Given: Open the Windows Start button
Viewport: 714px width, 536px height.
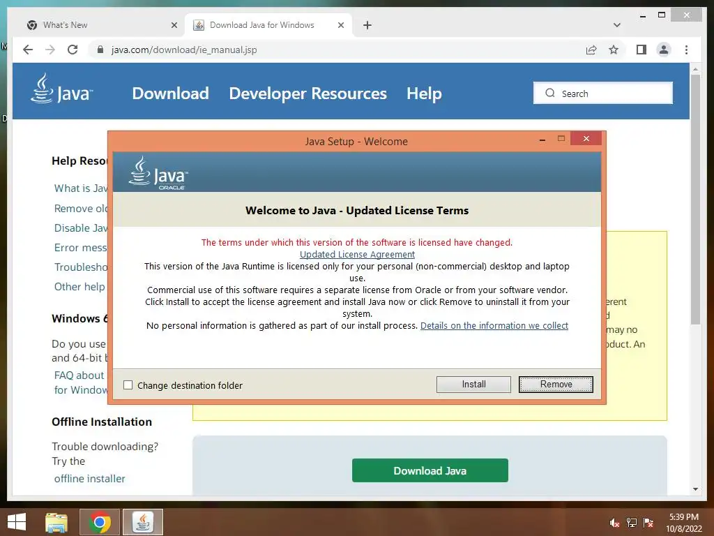Looking at the screenshot, I should [x=17, y=522].
